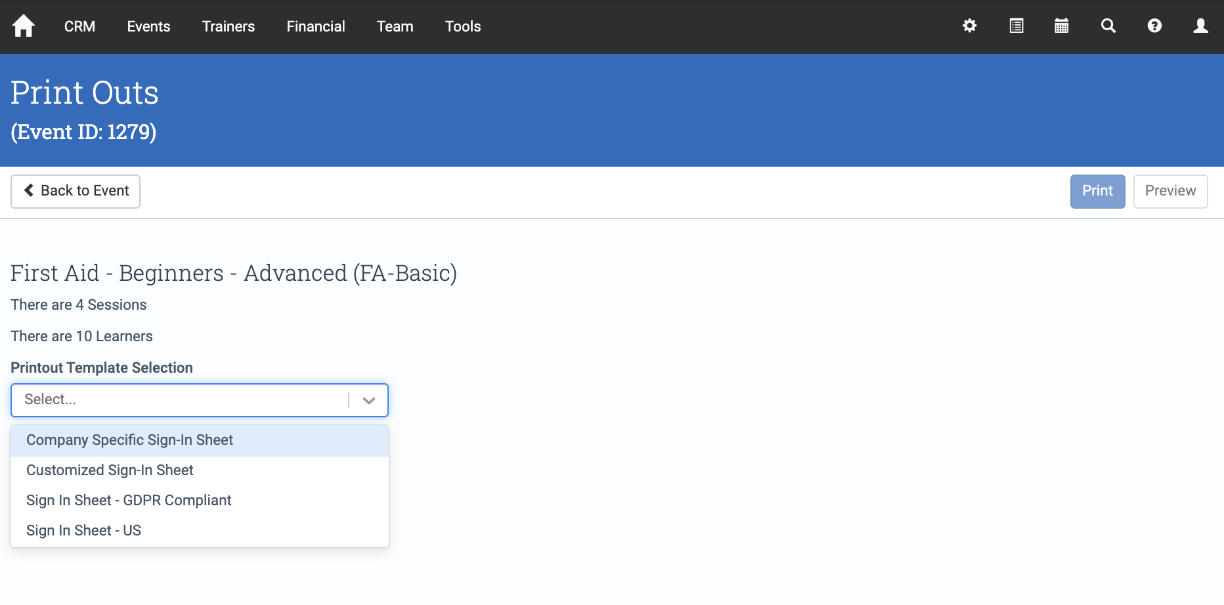Select the Trainers menu item
This screenshot has width=1224, height=605.
tap(228, 26)
